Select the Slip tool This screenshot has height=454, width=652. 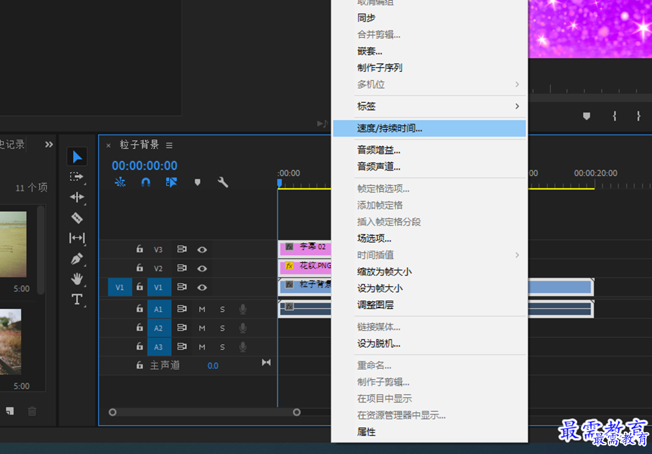(x=77, y=238)
